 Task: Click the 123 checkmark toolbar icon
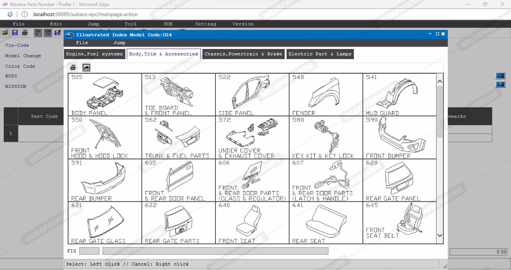tap(38, 33)
